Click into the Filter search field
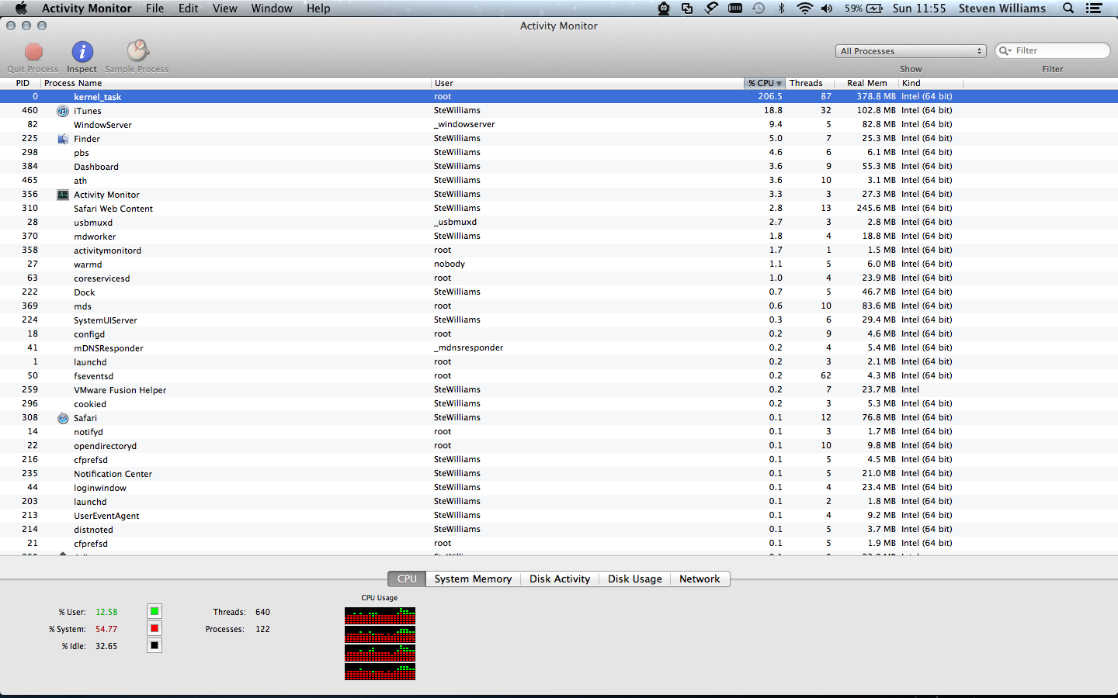Image resolution: width=1118 pixels, height=698 pixels. point(1053,50)
